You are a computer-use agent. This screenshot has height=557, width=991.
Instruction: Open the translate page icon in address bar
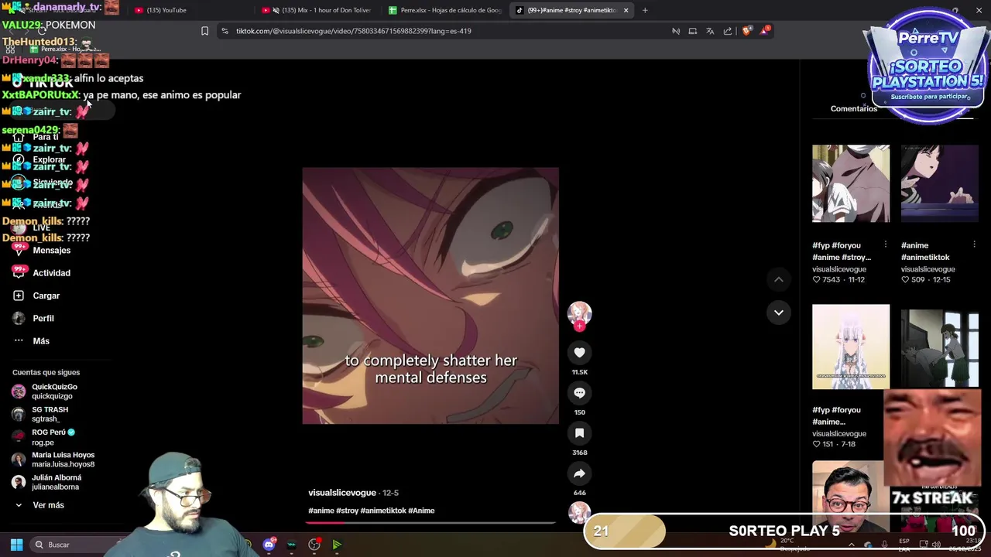(x=710, y=31)
